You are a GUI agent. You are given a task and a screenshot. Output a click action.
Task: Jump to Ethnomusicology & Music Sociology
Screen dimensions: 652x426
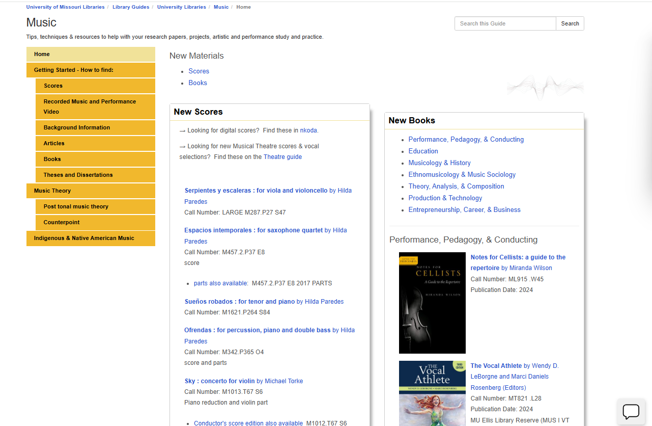pyautogui.click(x=462, y=175)
